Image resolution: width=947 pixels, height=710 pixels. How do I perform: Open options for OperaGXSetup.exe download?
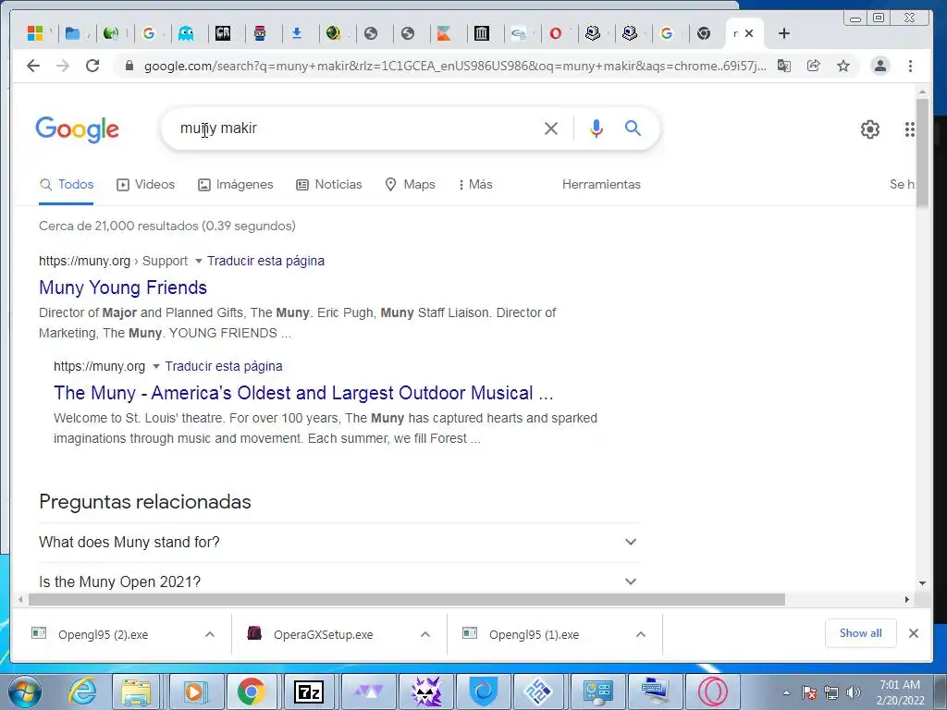425,634
